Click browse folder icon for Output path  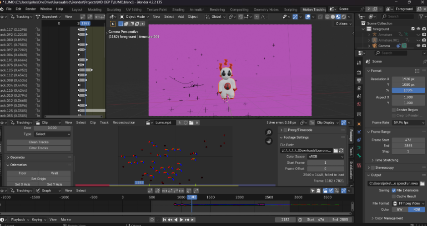click(x=422, y=183)
